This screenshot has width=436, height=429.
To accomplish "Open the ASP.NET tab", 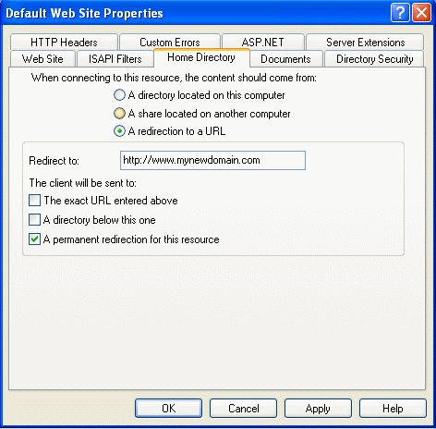I will 263,43.
